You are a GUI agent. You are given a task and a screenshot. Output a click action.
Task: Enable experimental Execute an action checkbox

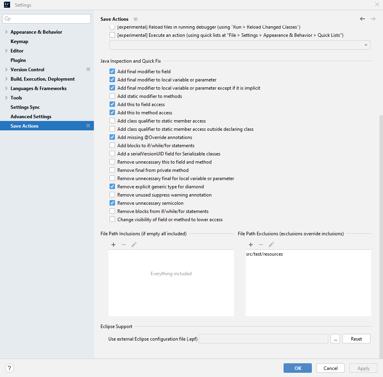tap(112, 35)
